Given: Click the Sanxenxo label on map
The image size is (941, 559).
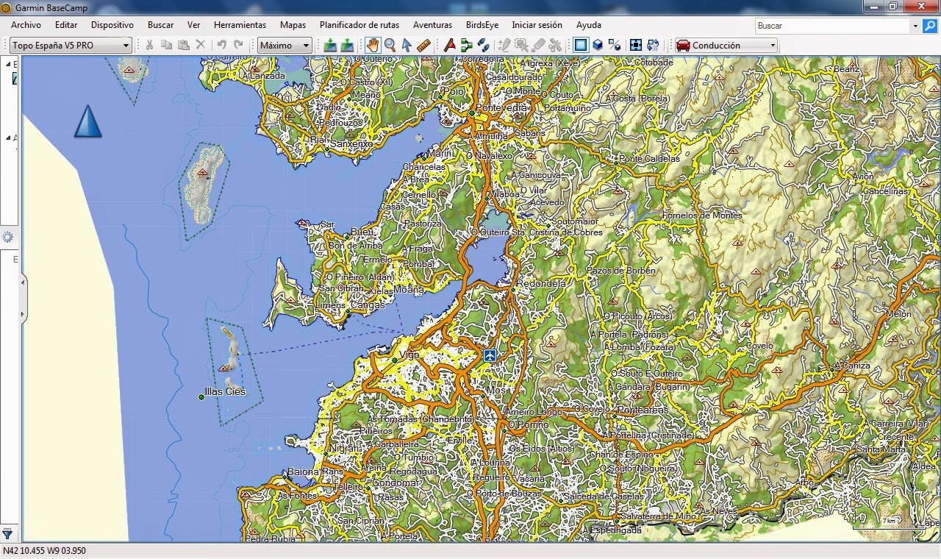Looking at the screenshot, I should 353,144.
